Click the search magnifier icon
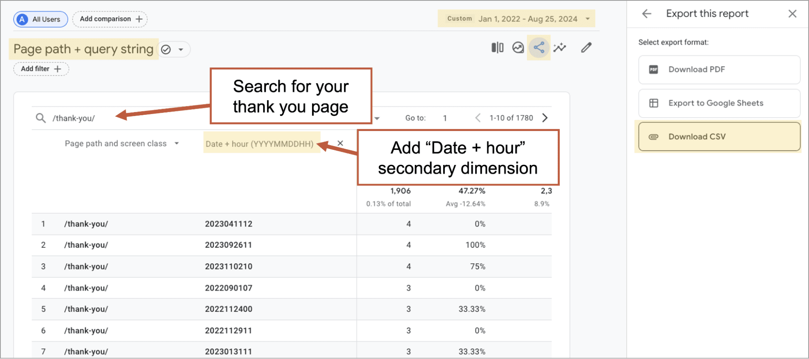The height and width of the screenshot is (359, 809). [40, 118]
